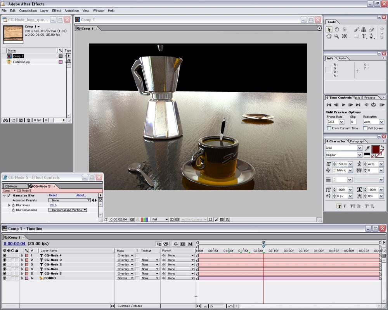The image size is (388, 310).
Task: Open viewer resolution Full dropdown
Action: pyautogui.click(x=160, y=220)
